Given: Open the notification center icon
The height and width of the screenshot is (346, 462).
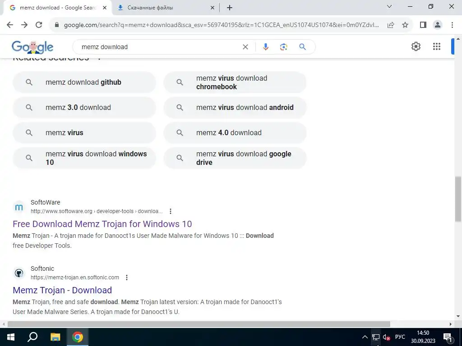Looking at the screenshot, I should click(448, 337).
